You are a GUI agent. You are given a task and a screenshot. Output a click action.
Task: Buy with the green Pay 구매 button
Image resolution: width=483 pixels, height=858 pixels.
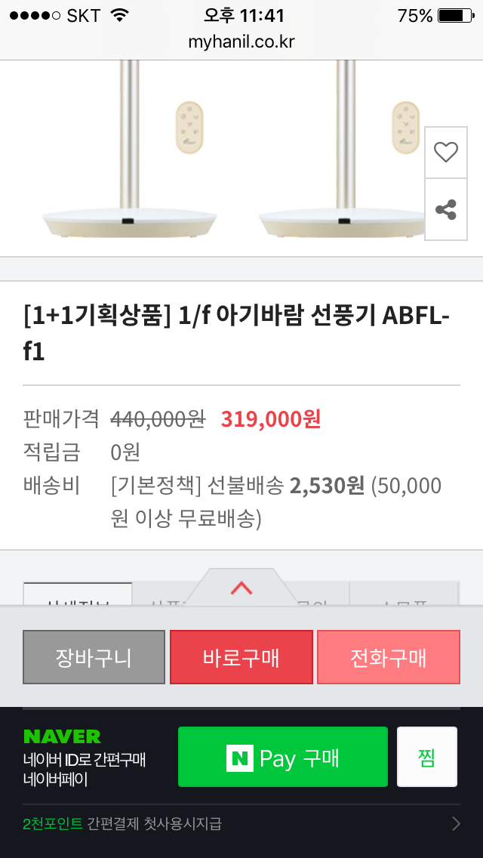282,758
